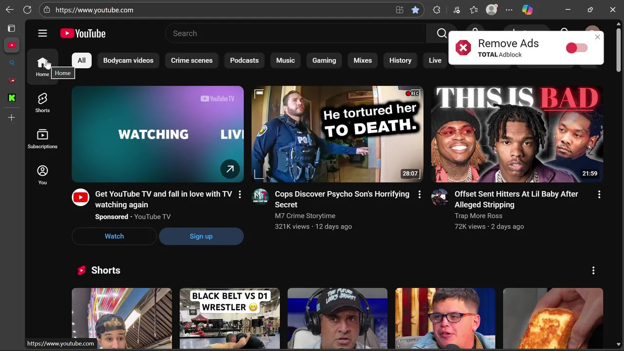
Task: Open 'Cops Discover Psycho Son's Horrifying Secret' title
Action: tap(342, 199)
